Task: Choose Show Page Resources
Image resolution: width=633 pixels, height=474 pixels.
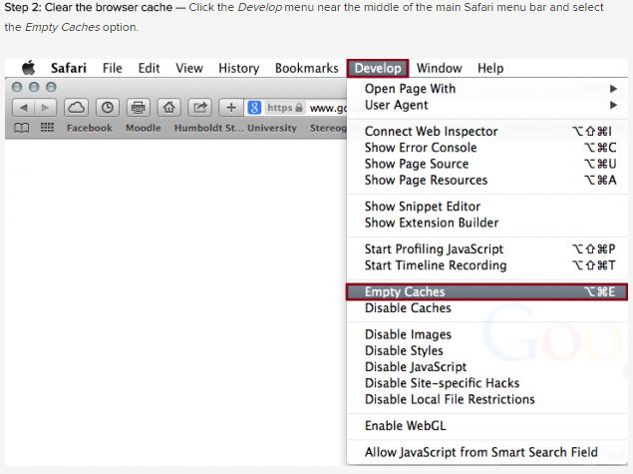Action: coord(487,180)
